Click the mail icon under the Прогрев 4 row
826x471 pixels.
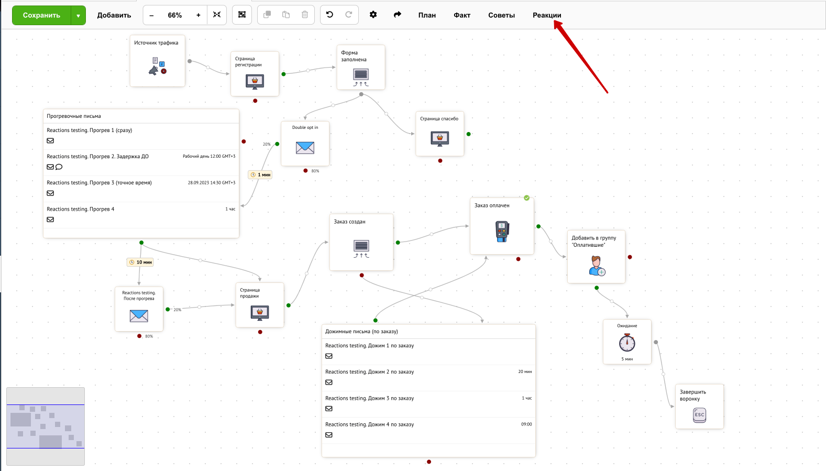(50, 220)
